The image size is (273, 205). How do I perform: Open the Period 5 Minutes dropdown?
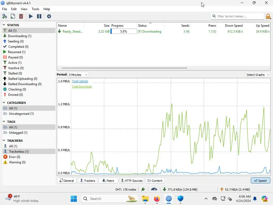(78, 75)
